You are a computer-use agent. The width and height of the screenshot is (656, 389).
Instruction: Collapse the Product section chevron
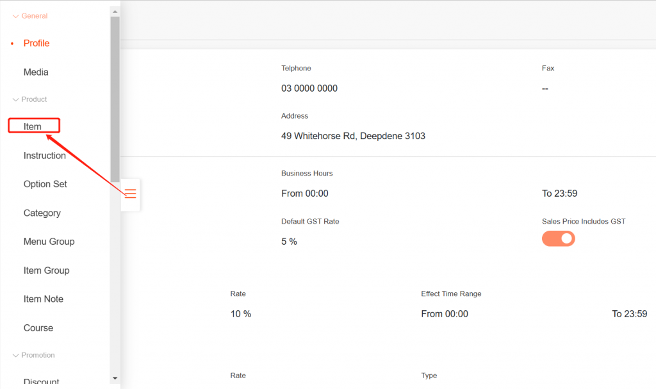pyautogui.click(x=16, y=100)
